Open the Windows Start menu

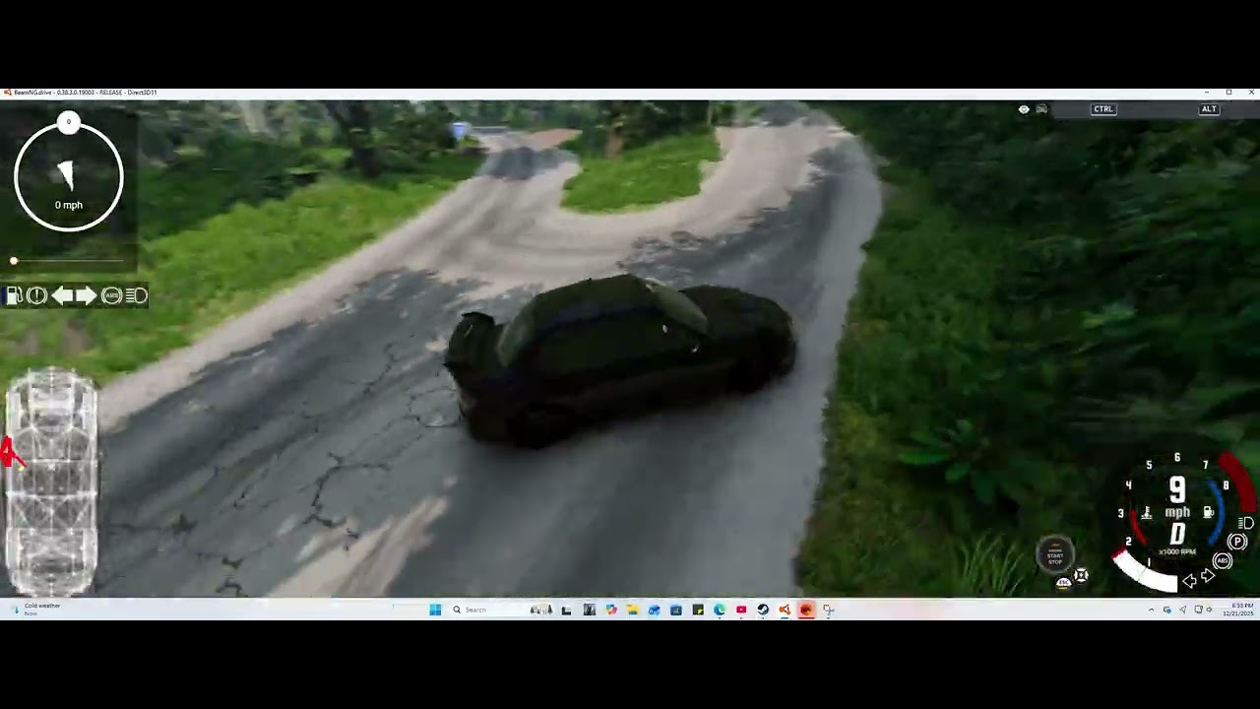click(x=435, y=610)
